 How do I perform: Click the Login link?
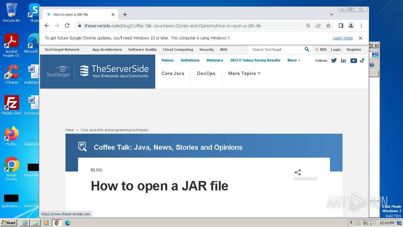pos(336,49)
